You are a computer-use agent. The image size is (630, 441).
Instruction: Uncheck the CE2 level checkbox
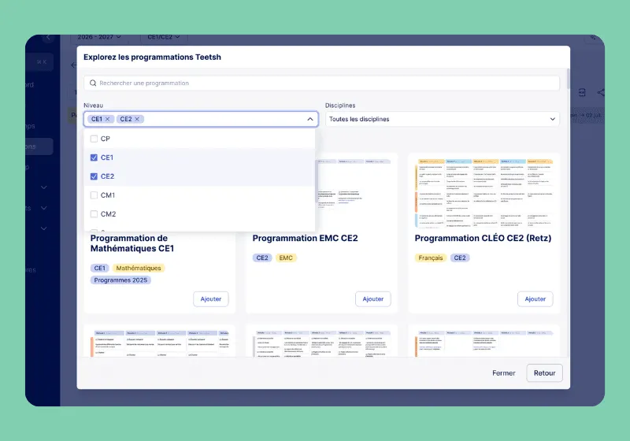(94, 176)
